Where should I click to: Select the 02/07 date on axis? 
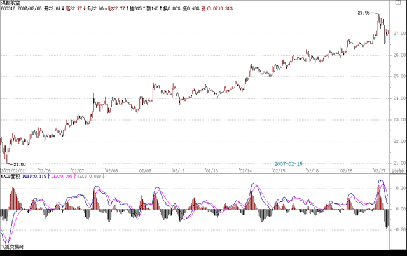pyautogui.click(x=78, y=171)
